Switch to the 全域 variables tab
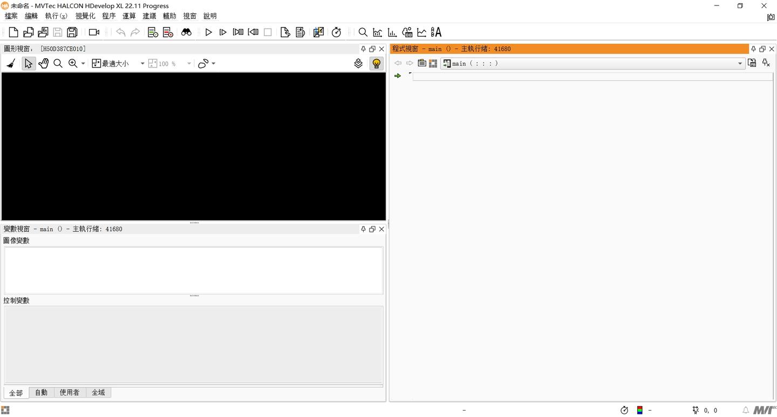Image resolution: width=777 pixels, height=417 pixels. point(98,393)
